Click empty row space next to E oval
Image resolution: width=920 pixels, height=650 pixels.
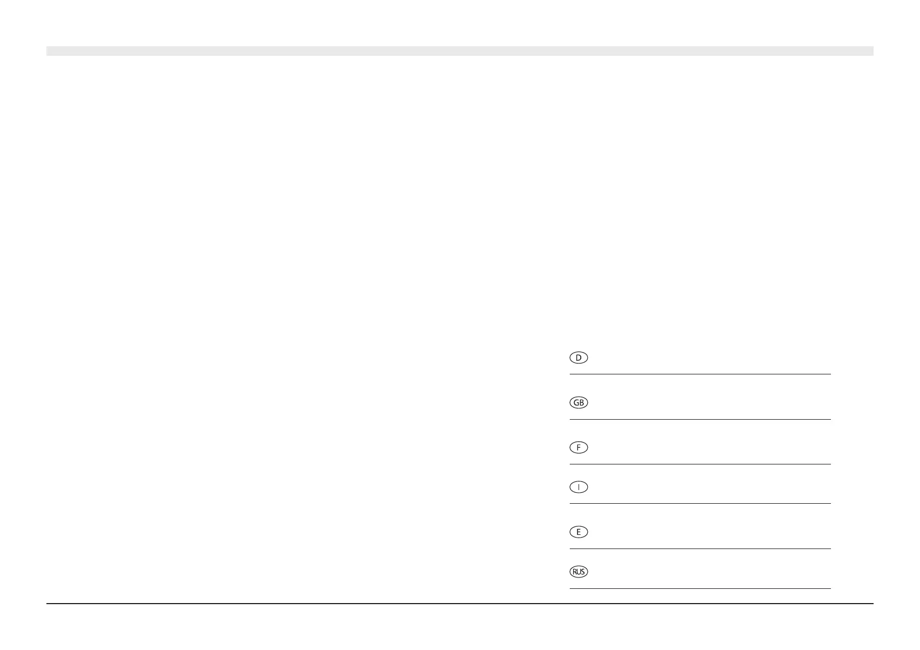click(x=710, y=532)
